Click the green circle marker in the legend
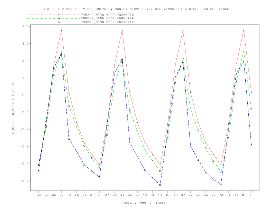274x212 pixels. [x=59, y=18]
